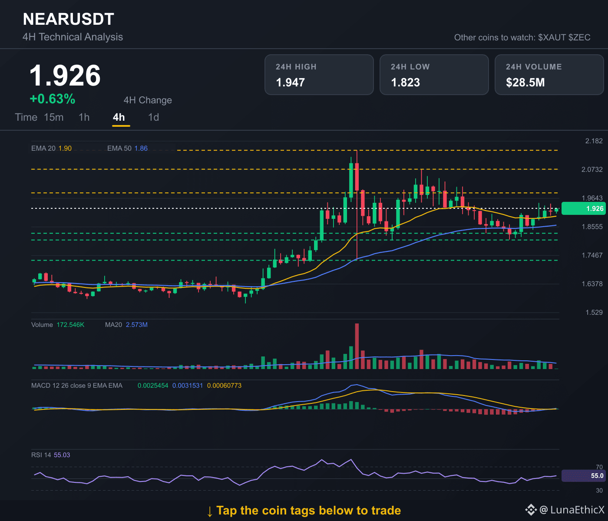
Task: Click the 4H Technical Analysis subtitle
Action: pyautogui.click(x=73, y=37)
